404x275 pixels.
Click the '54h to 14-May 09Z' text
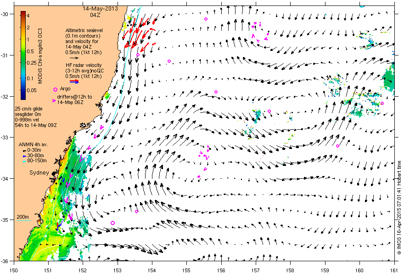[36, 125]
